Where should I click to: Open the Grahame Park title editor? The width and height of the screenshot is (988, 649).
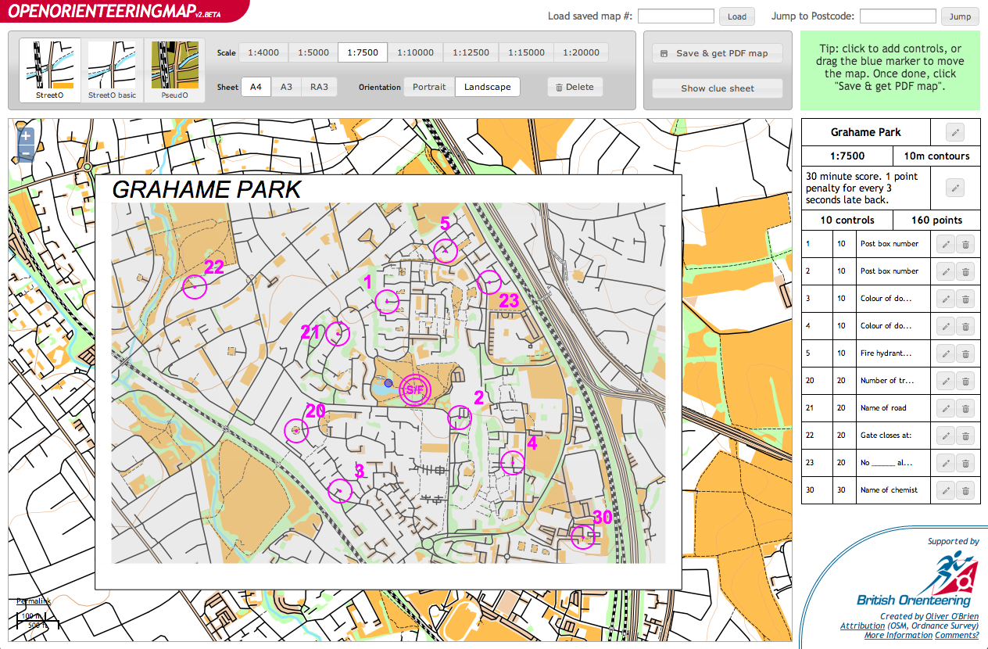tap(954, 131)
